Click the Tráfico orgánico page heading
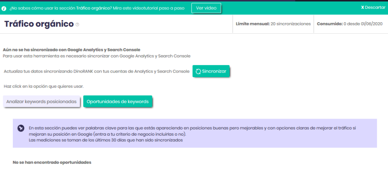 point(39,24)
